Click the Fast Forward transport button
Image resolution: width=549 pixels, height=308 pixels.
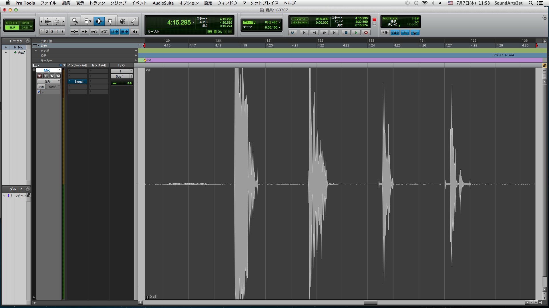click(x=324, y=33)
